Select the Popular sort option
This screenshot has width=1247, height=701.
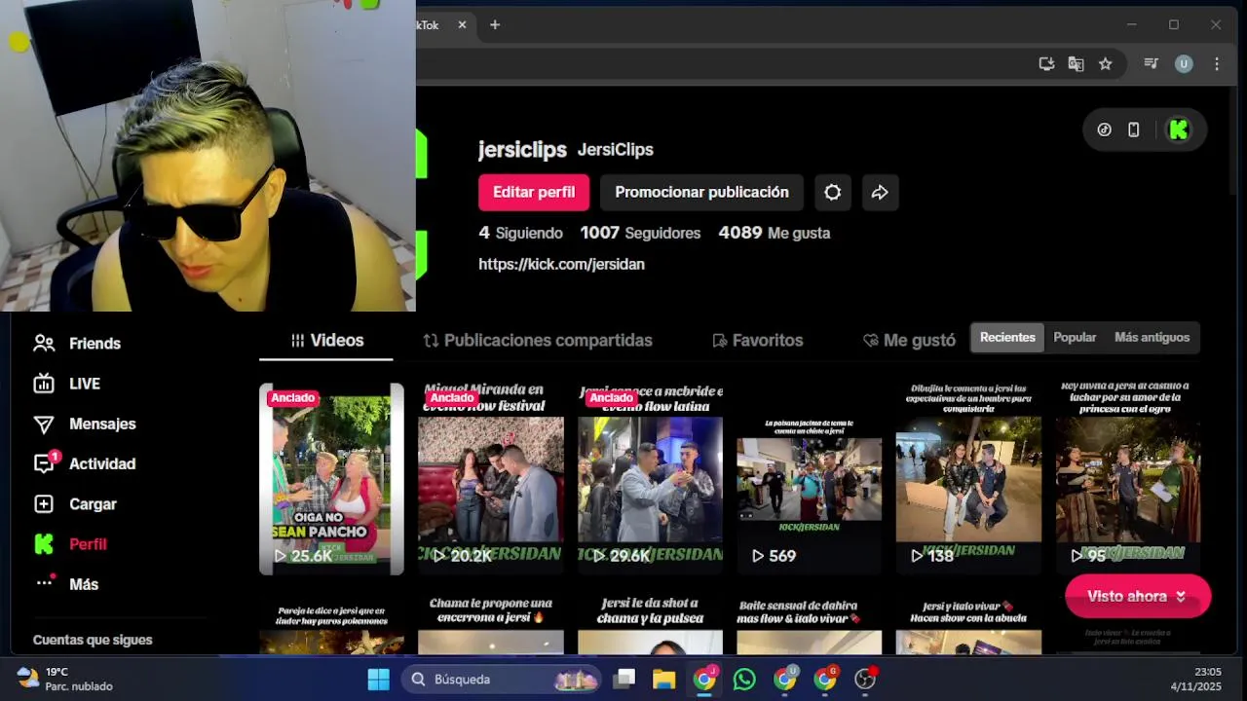1075,338
